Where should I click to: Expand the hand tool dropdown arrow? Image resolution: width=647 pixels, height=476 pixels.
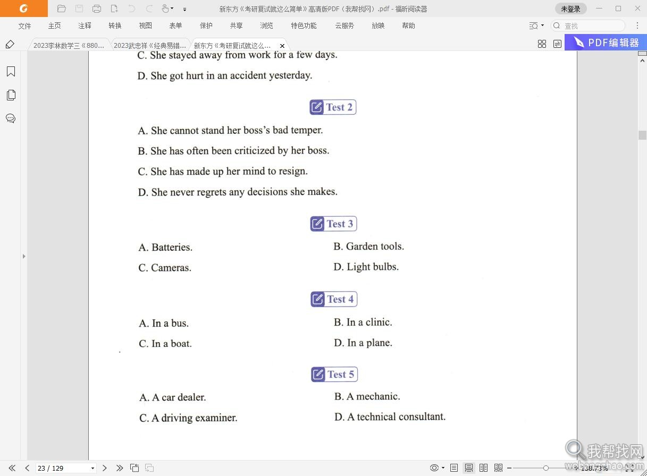pyautogui.click(x=172, y=8)
